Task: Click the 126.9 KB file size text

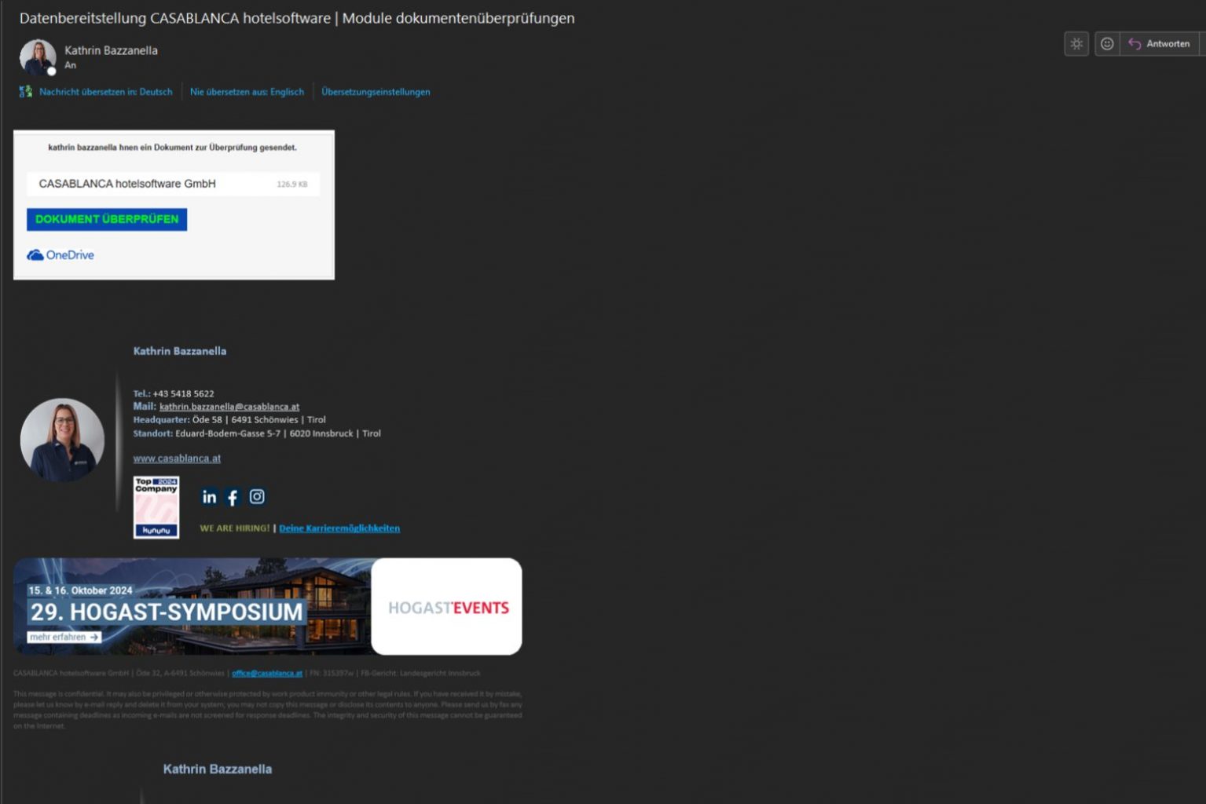Action: (x=292, y=185)
